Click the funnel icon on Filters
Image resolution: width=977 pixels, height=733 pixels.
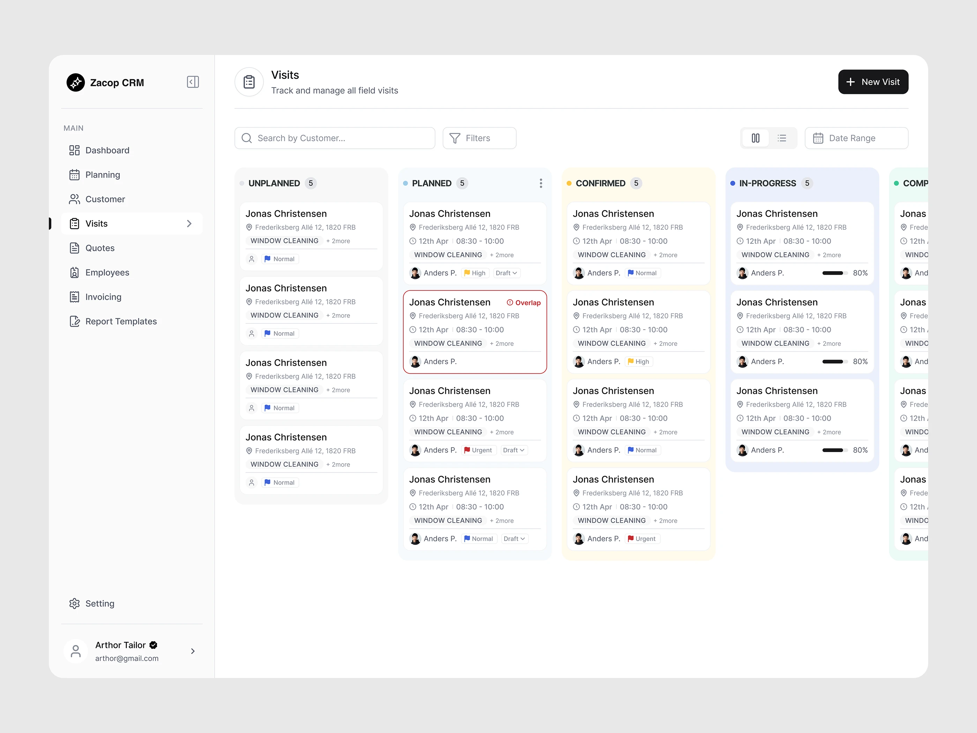point(455,138)
